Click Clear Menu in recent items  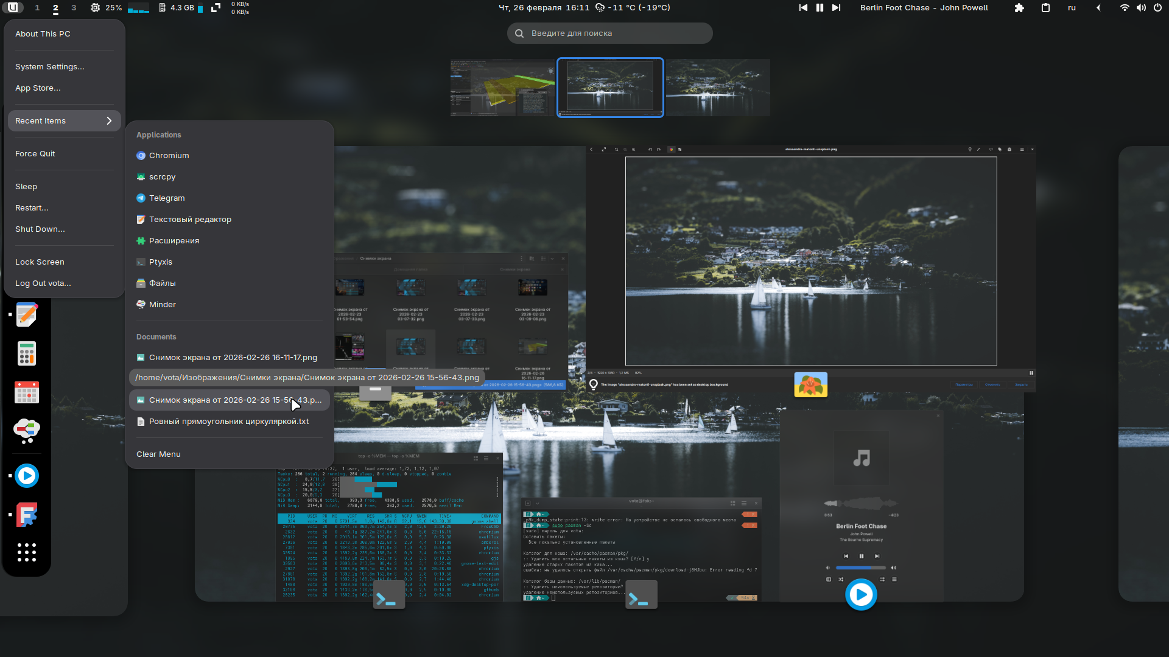pyautogui.click(x=158, y=454)
